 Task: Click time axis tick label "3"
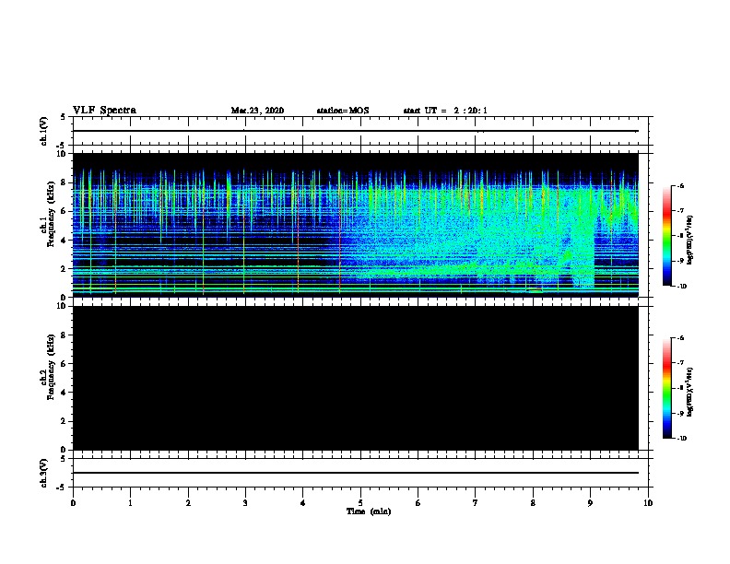(245, 503)
